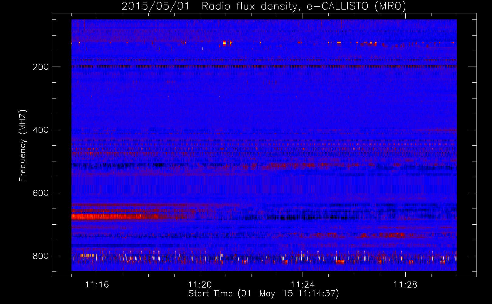This screenshot has width=492, height=304.
Task: Click the 400 frequency tick label
Action: click(40, 130)
